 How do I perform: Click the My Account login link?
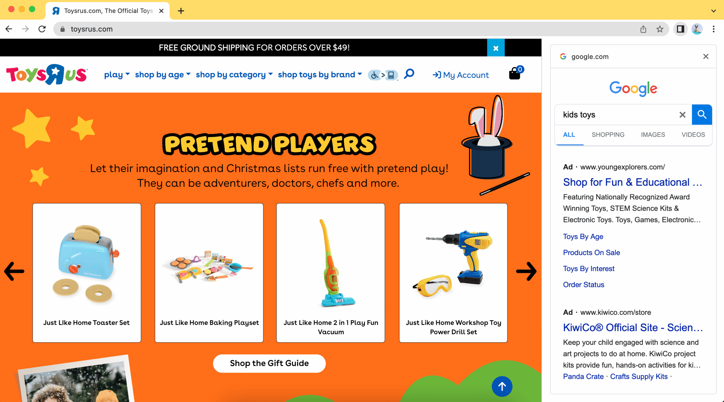460,75
